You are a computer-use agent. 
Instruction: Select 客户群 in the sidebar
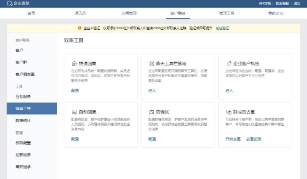pos(21,62)
